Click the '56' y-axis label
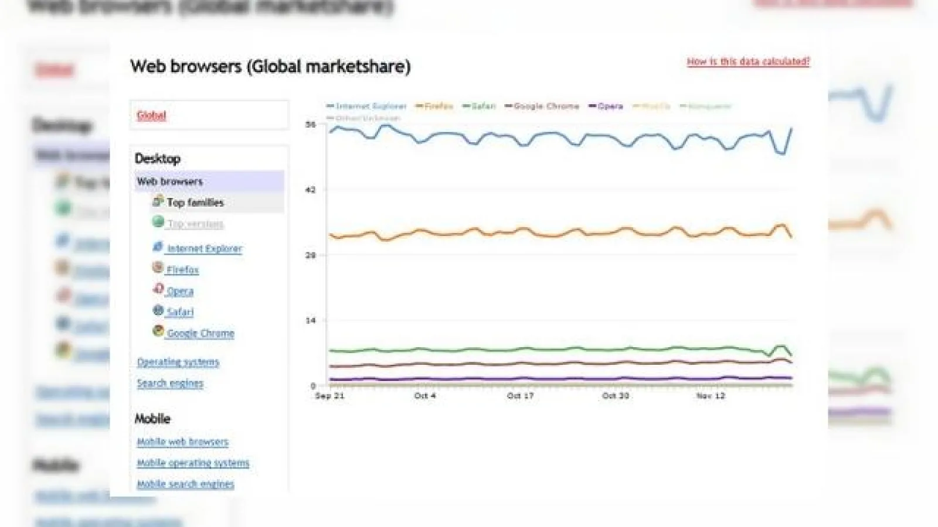 (310, 125)
